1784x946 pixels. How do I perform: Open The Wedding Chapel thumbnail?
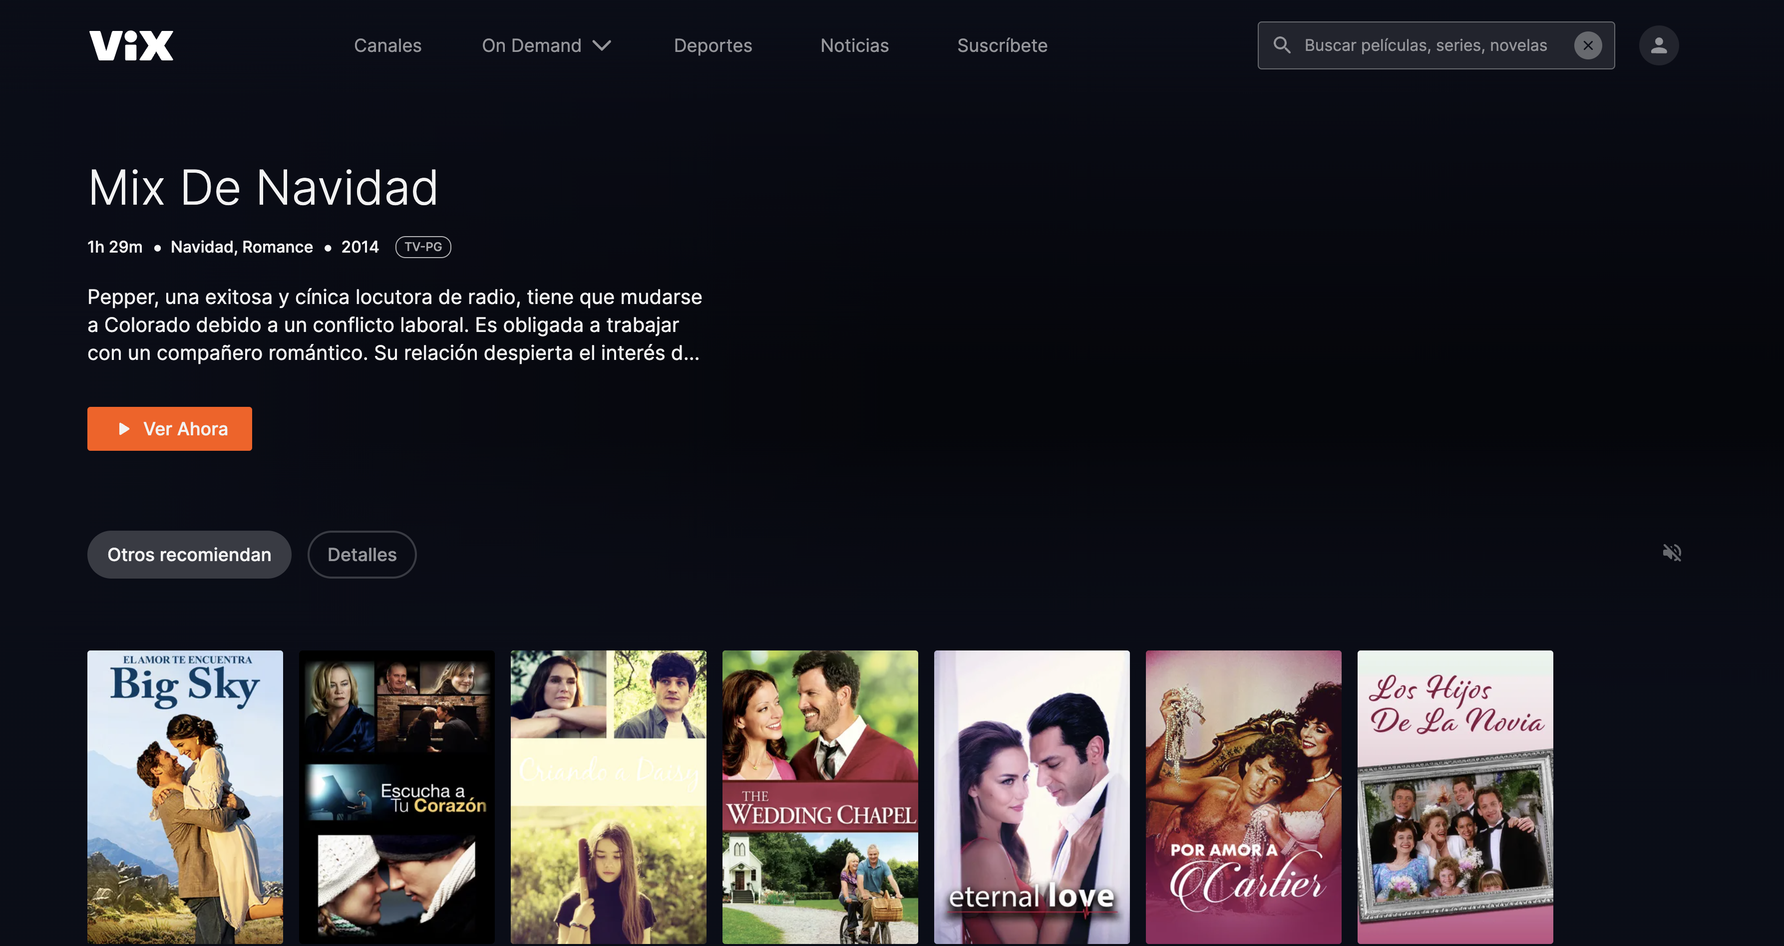click(820, 796)
